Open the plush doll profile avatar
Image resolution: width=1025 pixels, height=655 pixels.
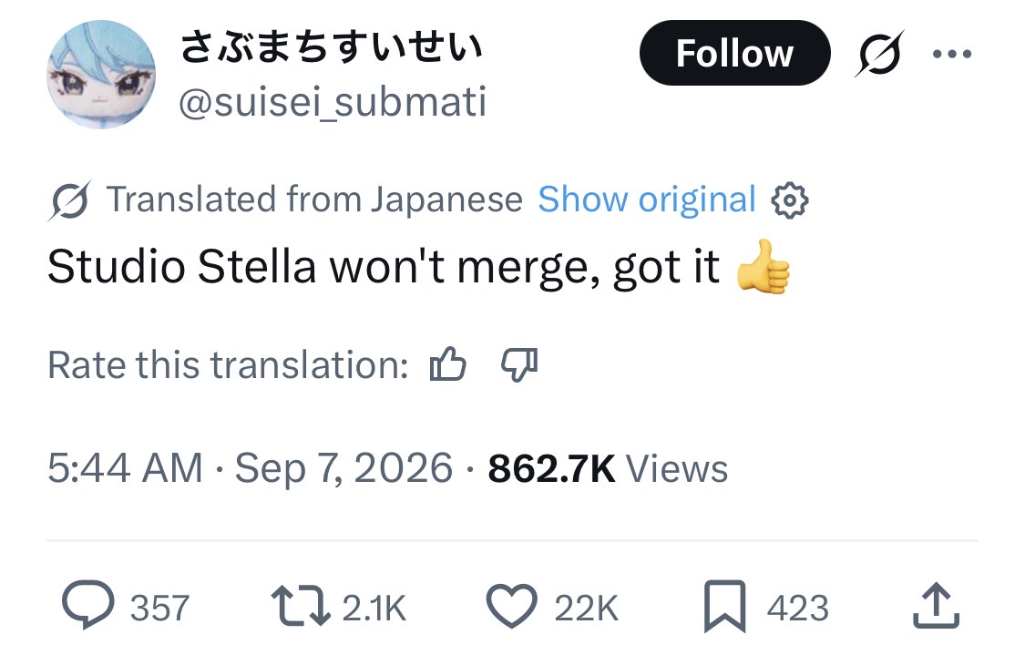click(101, 74)
